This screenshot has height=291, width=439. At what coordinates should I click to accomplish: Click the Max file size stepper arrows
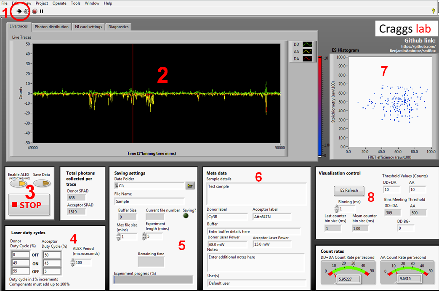[x=119, y=237]
